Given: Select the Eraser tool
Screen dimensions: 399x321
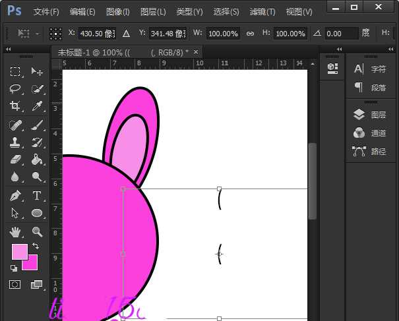Looking at the screenshot, I should pos(15,160).
